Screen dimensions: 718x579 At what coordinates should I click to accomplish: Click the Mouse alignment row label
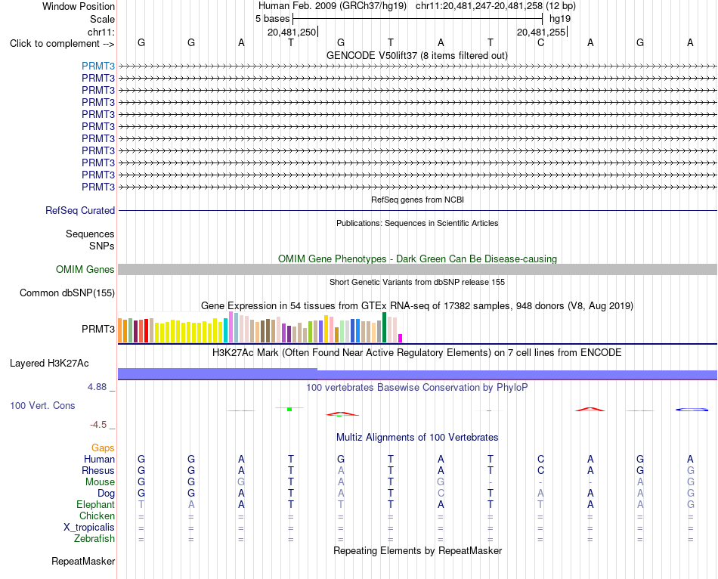point(100,482)
